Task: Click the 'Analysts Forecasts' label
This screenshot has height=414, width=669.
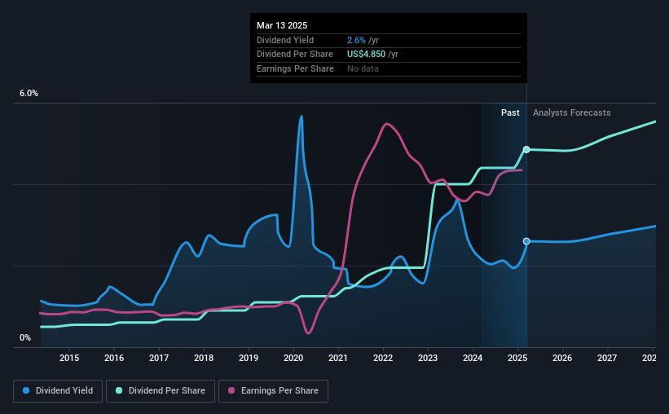Action: 572,112
